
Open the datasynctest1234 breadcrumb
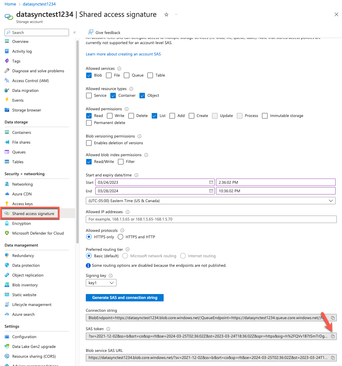pos(39,4)
